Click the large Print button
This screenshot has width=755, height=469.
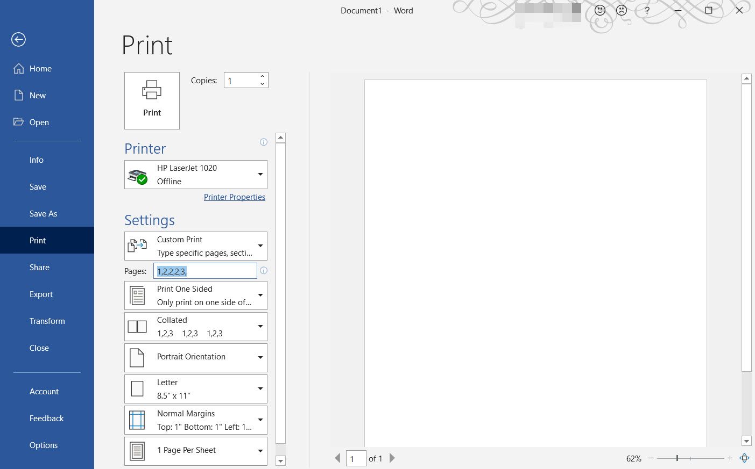152,100
